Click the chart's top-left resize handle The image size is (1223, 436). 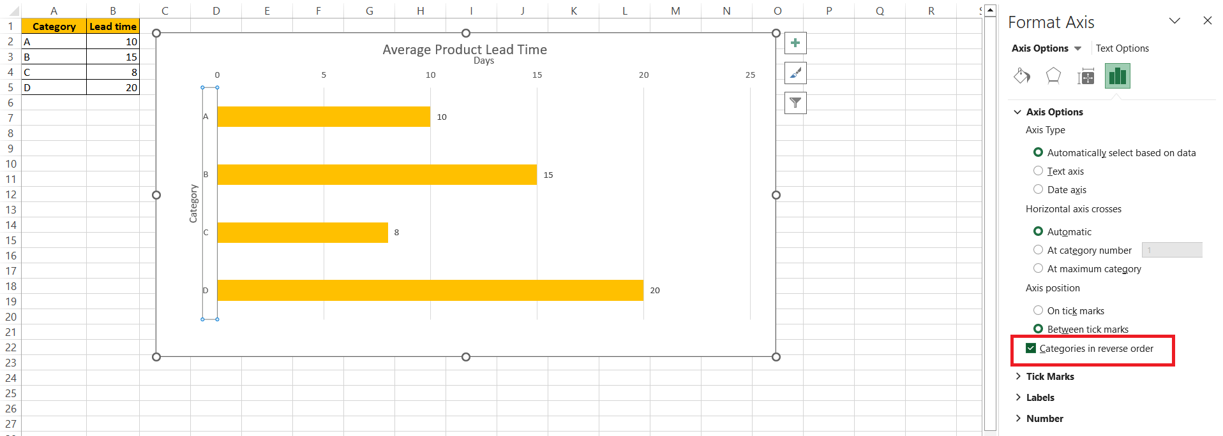click(156, 33)
